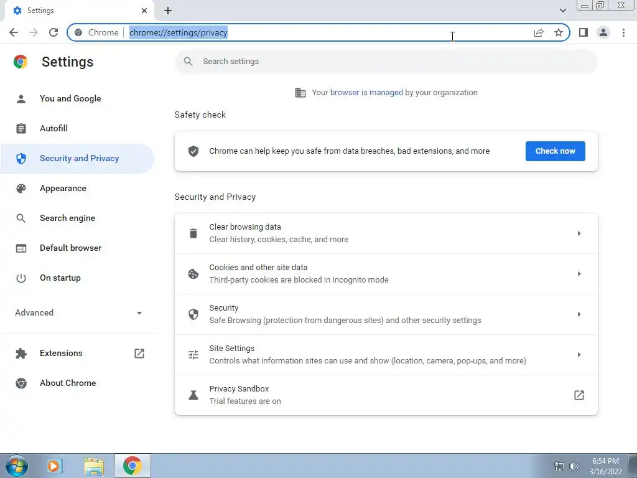The height and width of the screenshot is (478, 637).
Task: Click the search magnifier icon in settings
Action: point(188,62)
